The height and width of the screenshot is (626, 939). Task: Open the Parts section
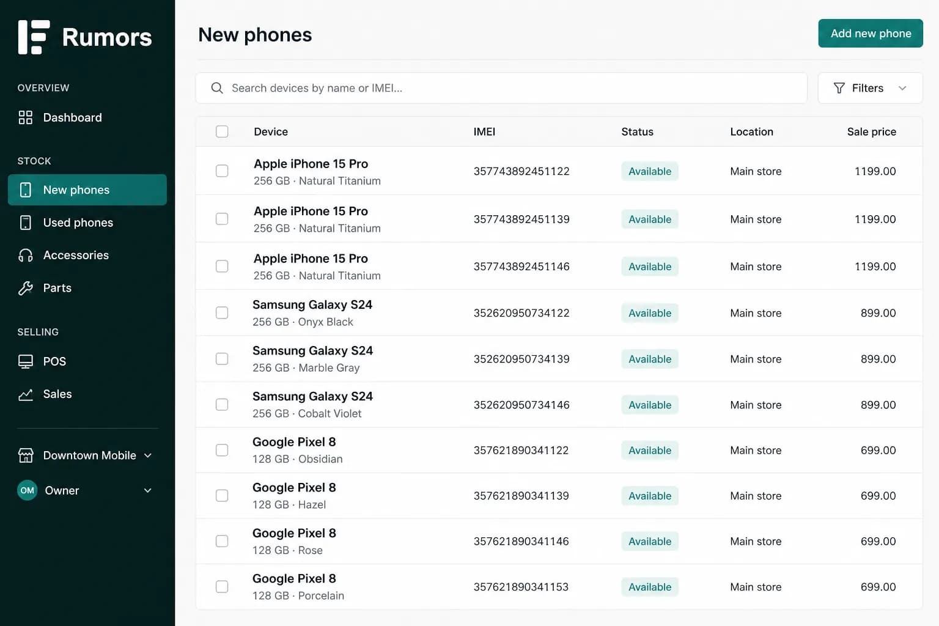pyautogui.click(x=87, y=288)
